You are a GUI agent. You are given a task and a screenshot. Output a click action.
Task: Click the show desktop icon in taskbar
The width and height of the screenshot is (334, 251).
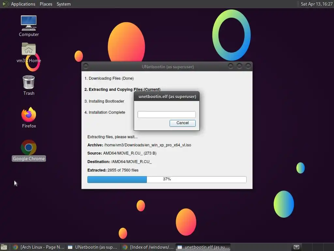[x=4, y=247]
